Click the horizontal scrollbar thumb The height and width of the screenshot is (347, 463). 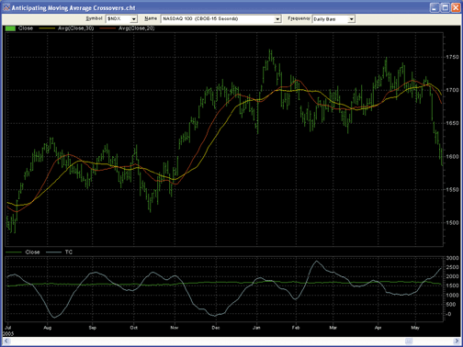click(409, 341)
